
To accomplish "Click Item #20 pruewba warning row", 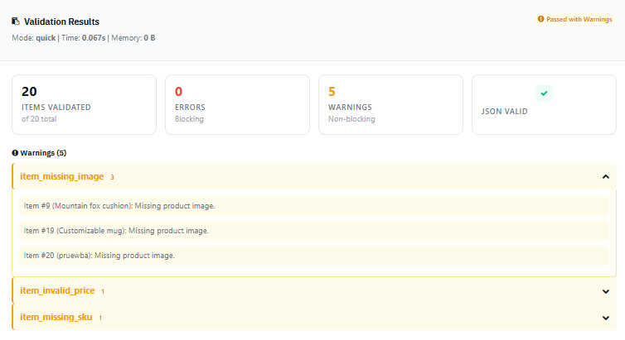I will [x=314, y=256].
